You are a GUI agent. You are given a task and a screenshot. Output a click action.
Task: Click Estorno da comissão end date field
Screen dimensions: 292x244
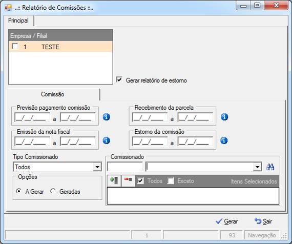click(x=195, y=141)
